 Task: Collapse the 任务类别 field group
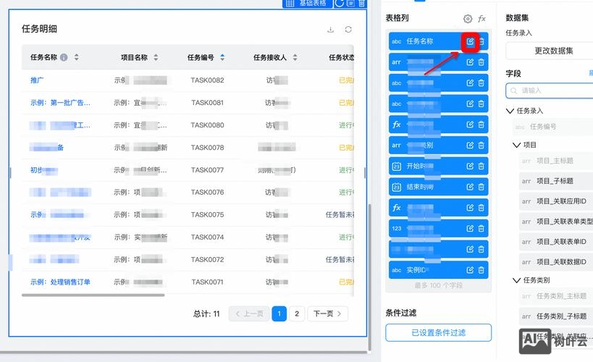point(516,280)
